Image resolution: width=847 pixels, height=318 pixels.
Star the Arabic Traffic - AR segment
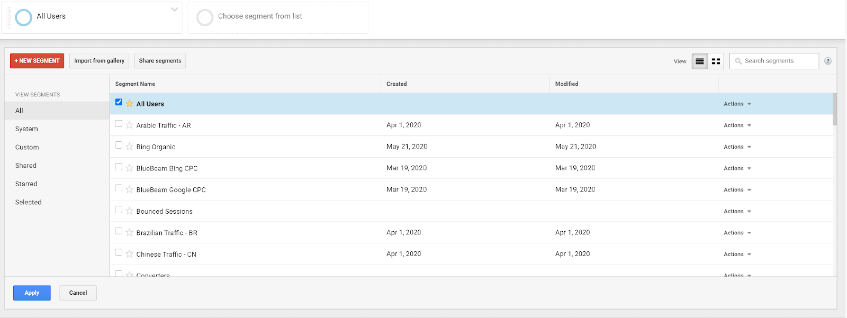[129, 125]
